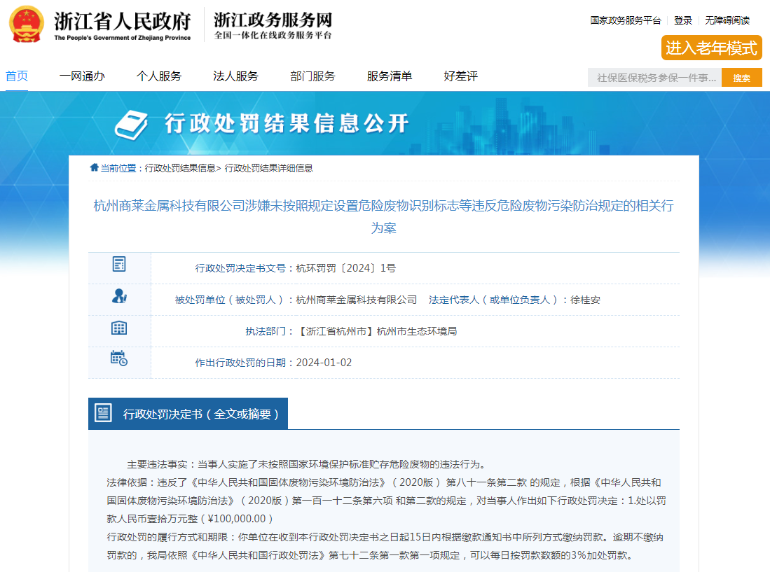Image resolution: width=770 pixels, height=572 pixels.
Task: Click the 行政处罚结果信息公开 banner heading
Action: [287, 123]
